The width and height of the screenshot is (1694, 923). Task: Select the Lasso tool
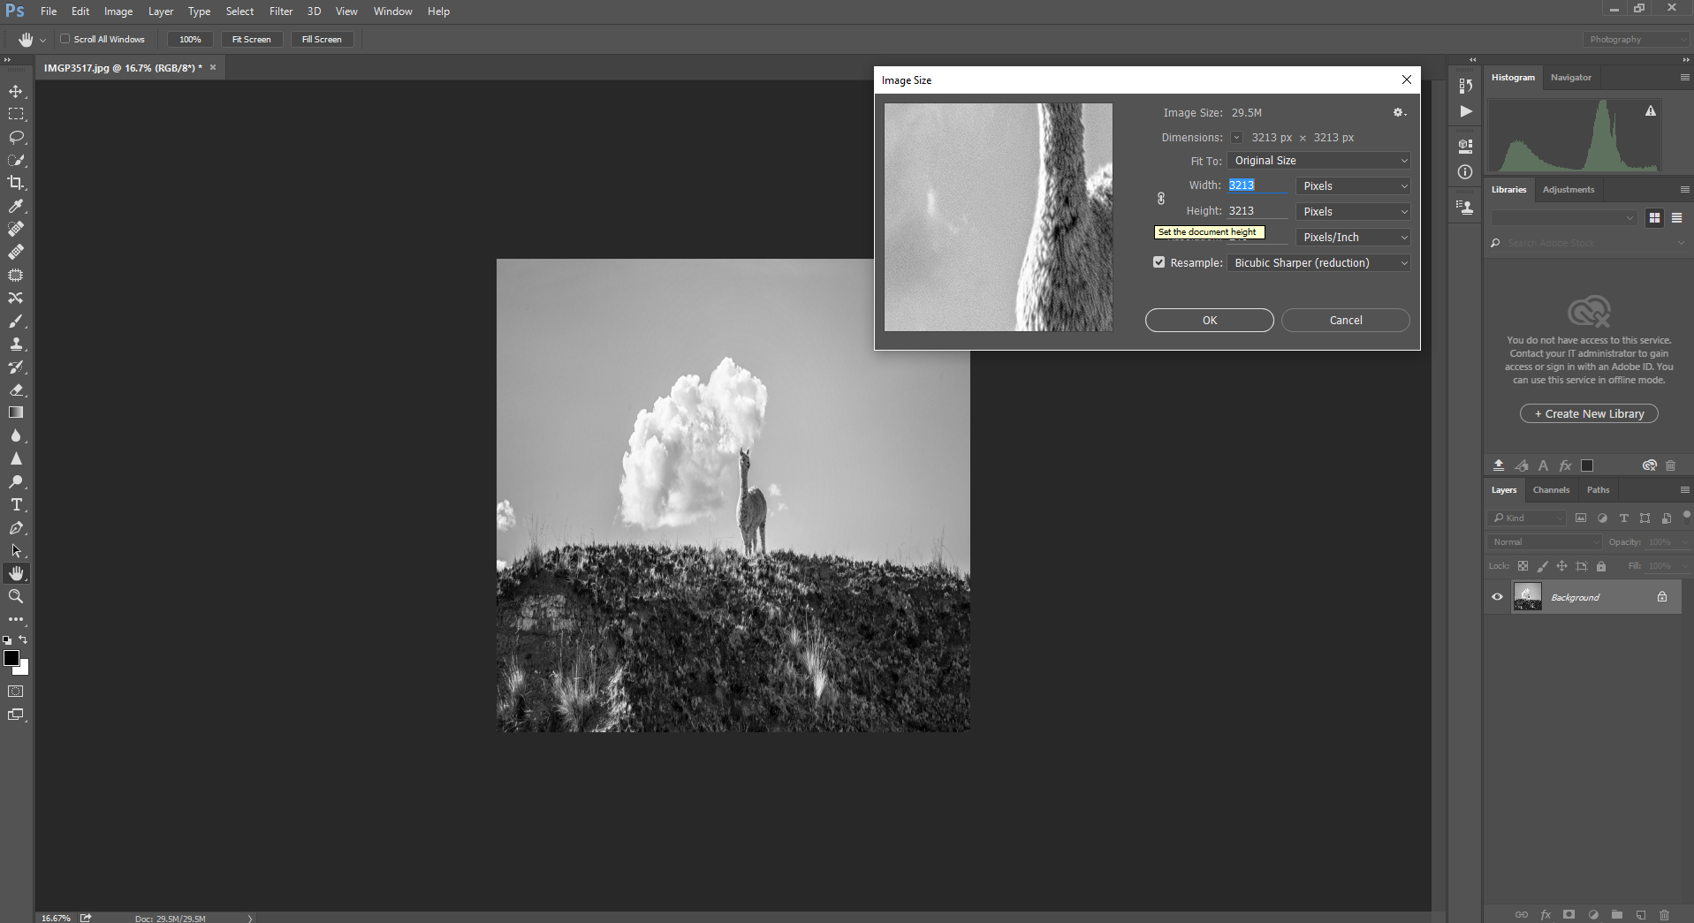16,137
